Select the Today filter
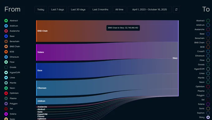 (41, 9)
